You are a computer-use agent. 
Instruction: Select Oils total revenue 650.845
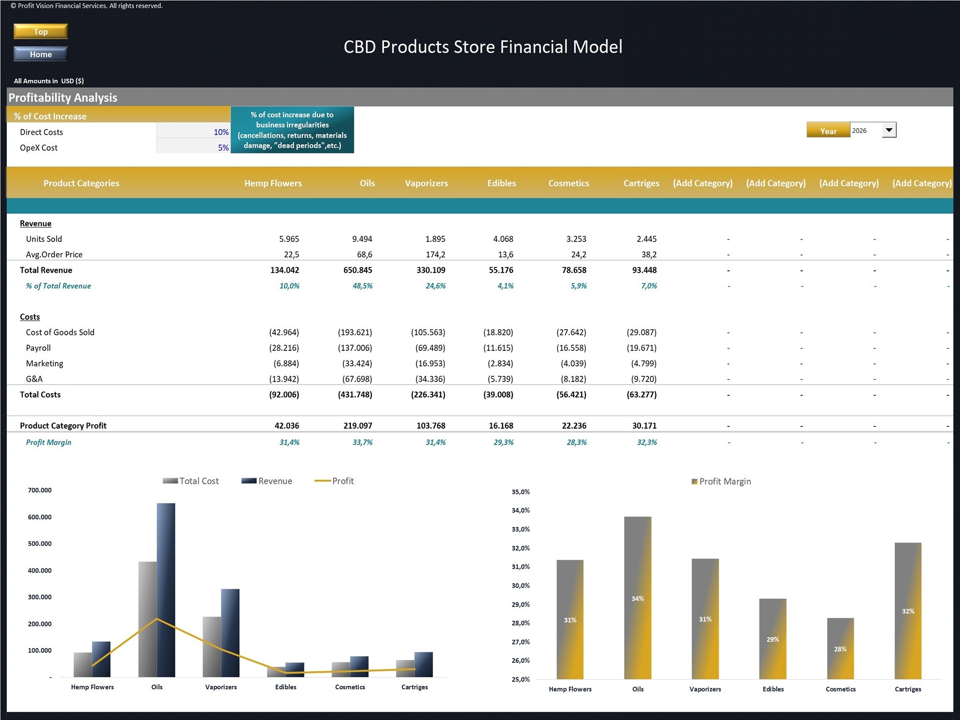tap(358, 270)
